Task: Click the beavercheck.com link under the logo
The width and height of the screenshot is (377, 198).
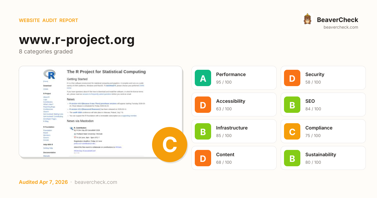Action: tap(341, 27)
